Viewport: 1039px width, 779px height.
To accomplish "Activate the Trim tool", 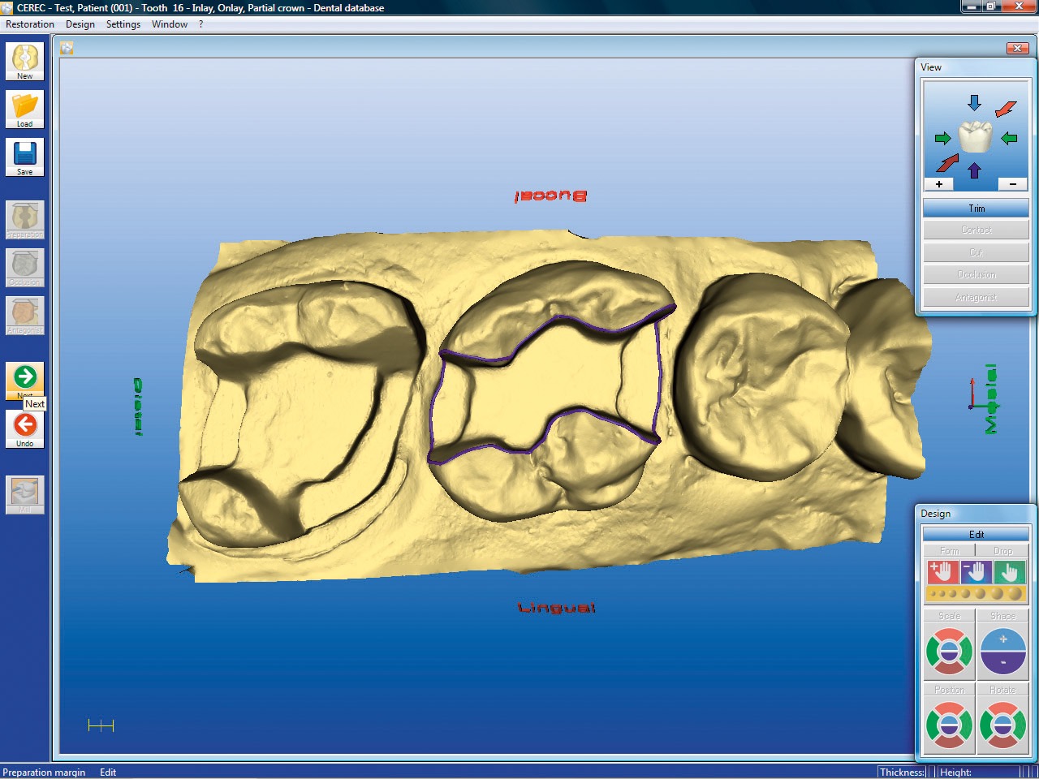I will pos(976,209).
